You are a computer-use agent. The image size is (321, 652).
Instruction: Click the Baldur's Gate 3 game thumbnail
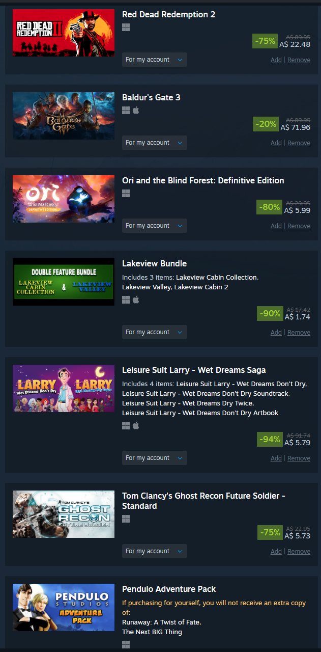(x=64, y=116)
